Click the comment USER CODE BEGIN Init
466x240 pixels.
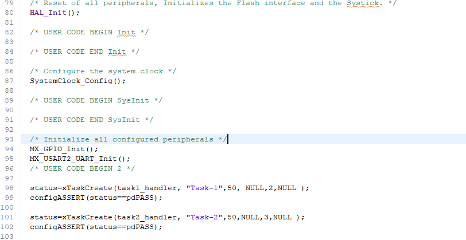89,32
